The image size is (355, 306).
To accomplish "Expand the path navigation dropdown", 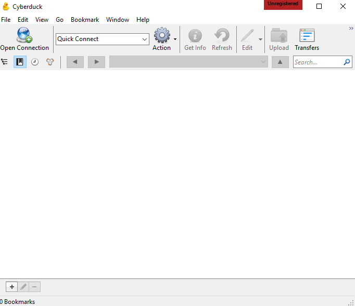I will coord(263,62).
